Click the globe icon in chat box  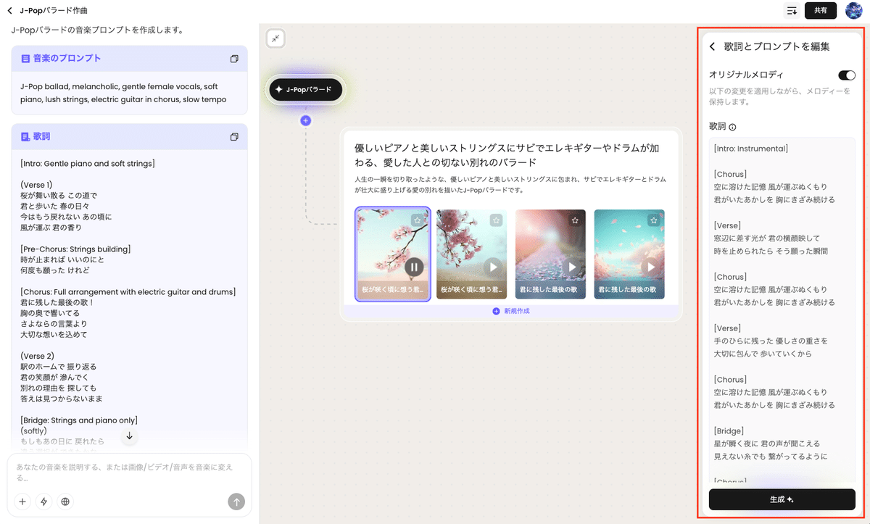click(x=65, y=502)
